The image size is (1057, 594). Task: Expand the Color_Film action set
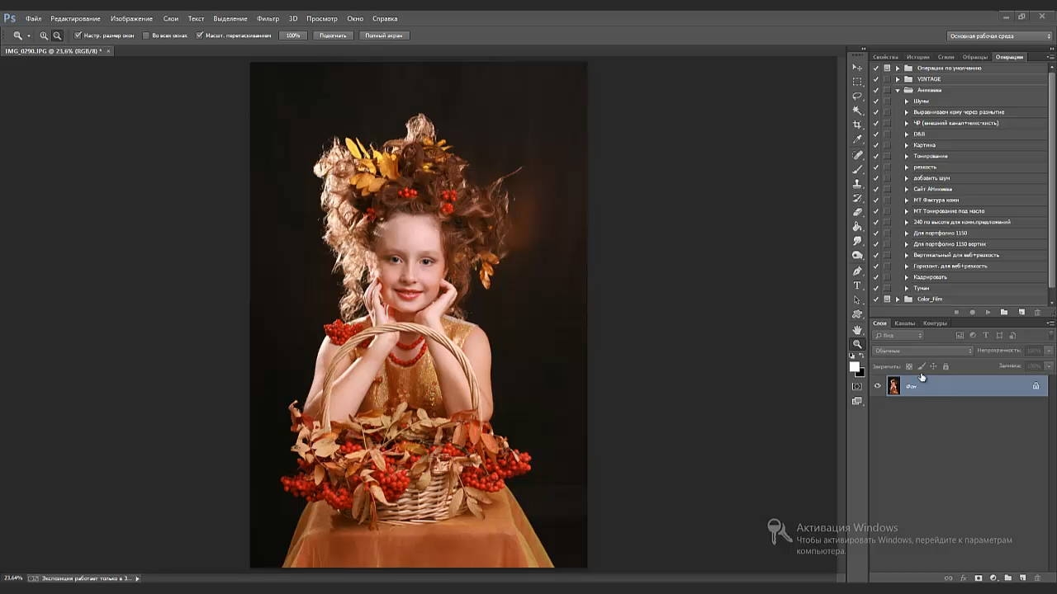(x=898, y=299)
